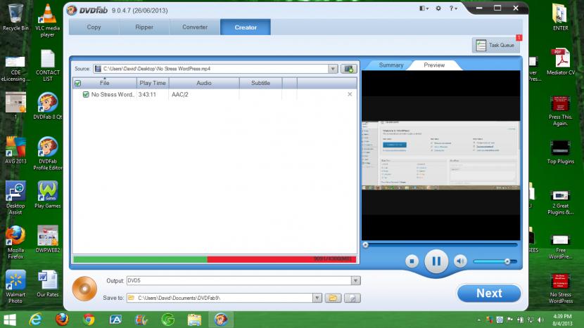Click the taskbar volume speaker icon
584x328 pixels.
tap(540, 320)
